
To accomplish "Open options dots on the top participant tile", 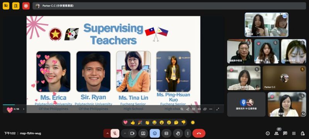I will point(285,16).
